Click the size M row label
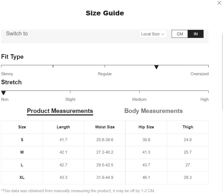Image resolution: width=223 pixels, height=194 pixels. point(22,152)
